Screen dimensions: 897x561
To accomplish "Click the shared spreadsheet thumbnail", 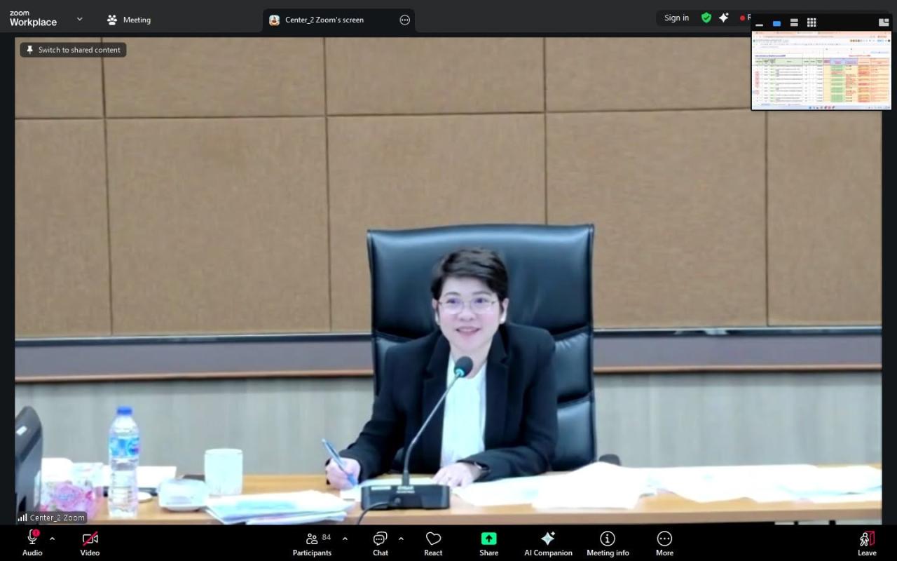I will tap(821, 70).
